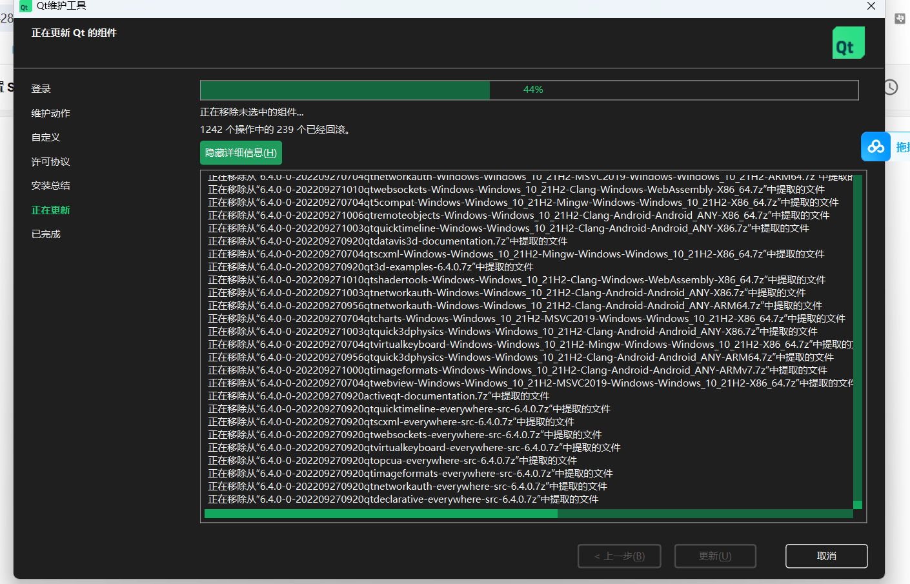Image resolution: width=910 pixels, height=584 pixels.
Task: Select the 自定义 step in sidebar
Action: [46, 137]
